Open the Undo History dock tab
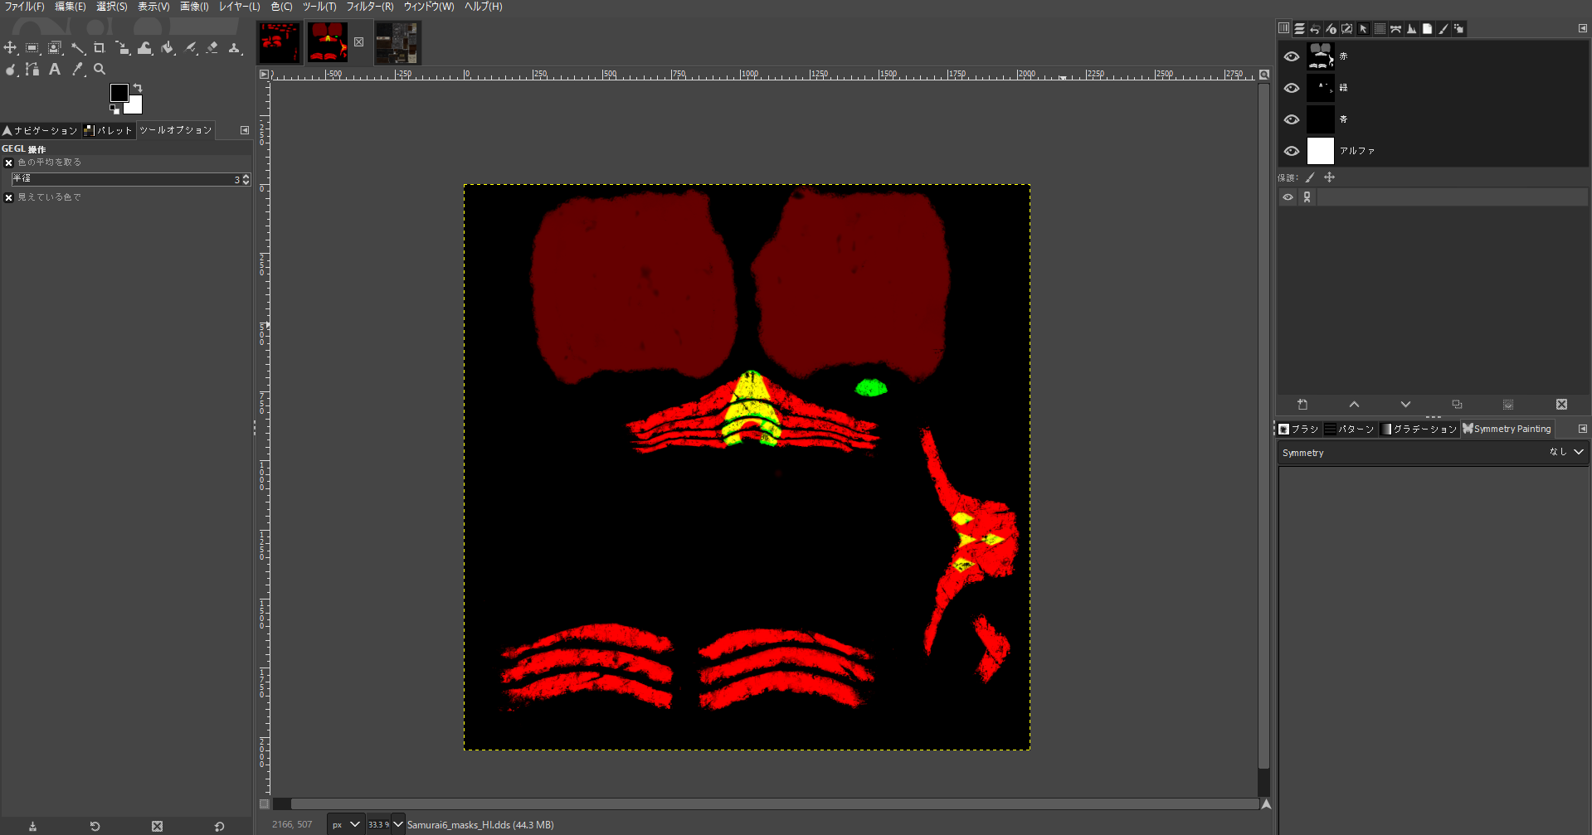 tap(1316, 29)
